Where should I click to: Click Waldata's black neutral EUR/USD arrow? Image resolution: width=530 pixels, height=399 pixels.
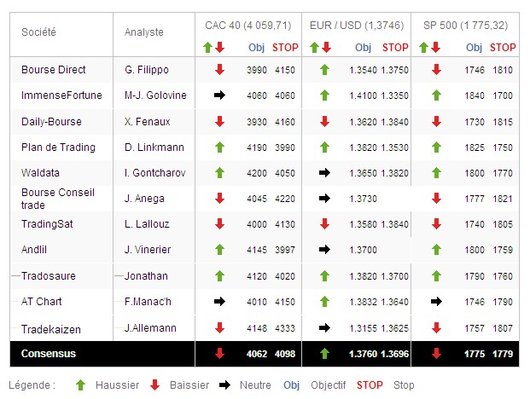click(x=324, y=173)
